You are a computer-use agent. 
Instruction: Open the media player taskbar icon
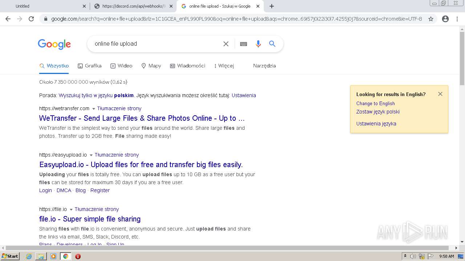point(53,256)
